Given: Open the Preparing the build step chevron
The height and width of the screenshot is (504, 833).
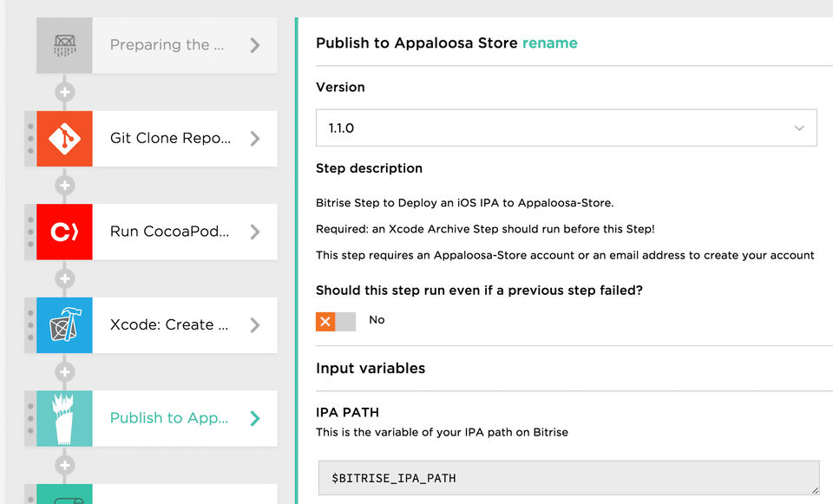Looking at the screenshot, I should point(255,45).
